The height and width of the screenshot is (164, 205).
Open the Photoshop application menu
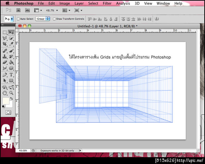click(x=24, y=3)
